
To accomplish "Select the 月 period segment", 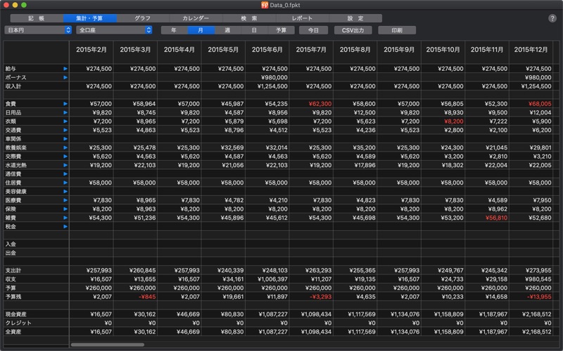I will [201, 30].
